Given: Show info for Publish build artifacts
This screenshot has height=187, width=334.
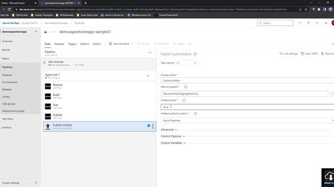Looking at the screenshot, I should coord(195,54).
